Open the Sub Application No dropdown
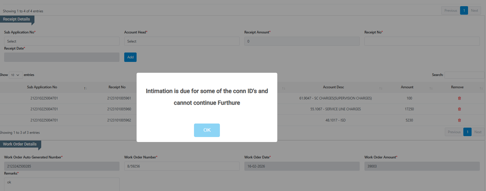486x191 pixels. pyautogui.click(x=62, y=41)
